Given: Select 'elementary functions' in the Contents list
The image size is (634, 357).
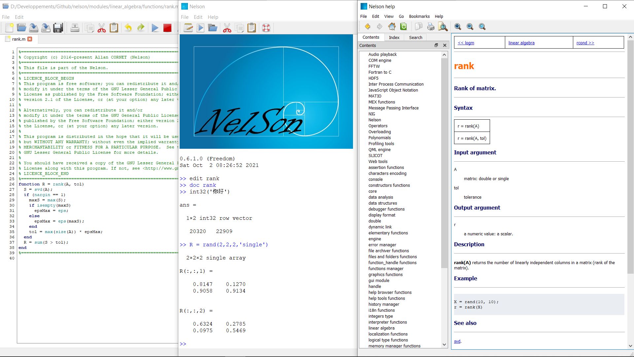Looking at the screenshot, I should coord(388,233).
